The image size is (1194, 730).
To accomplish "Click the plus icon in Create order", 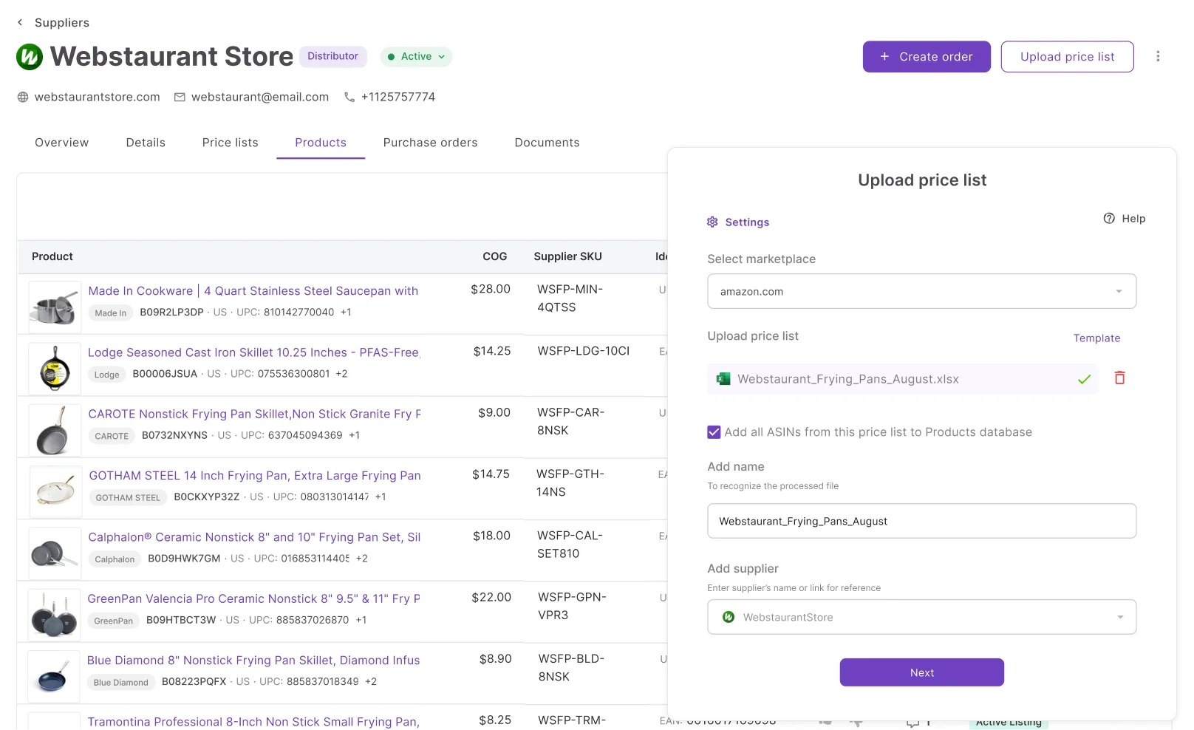I will pos(884,56).
